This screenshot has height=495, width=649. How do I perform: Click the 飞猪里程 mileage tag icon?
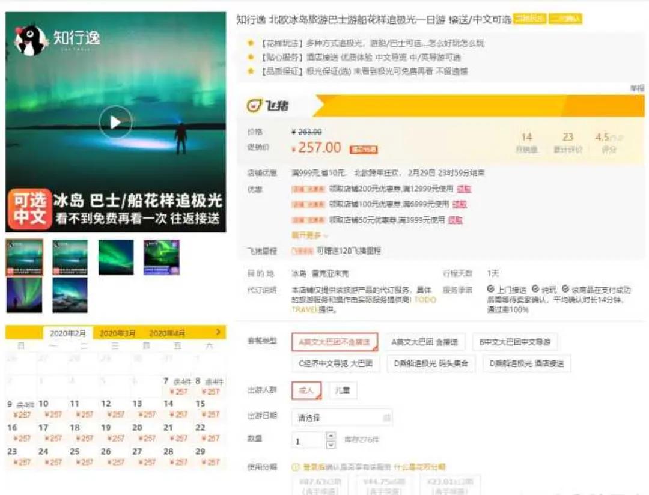point(302,251)
